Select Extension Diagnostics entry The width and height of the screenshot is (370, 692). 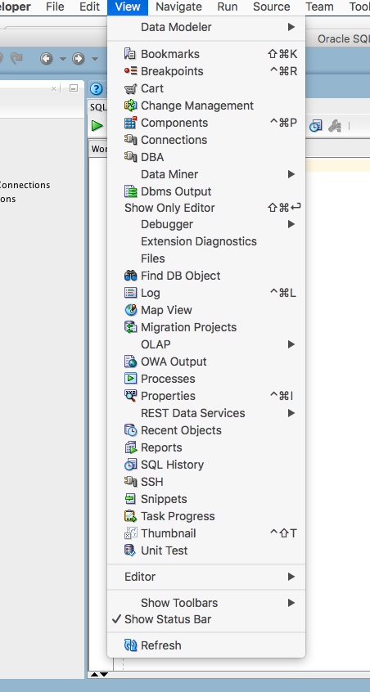pyautogui.click(x=206, y=241)
